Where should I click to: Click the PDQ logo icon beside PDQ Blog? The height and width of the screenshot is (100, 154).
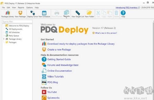pyautogui.click(x=44, y=82)
